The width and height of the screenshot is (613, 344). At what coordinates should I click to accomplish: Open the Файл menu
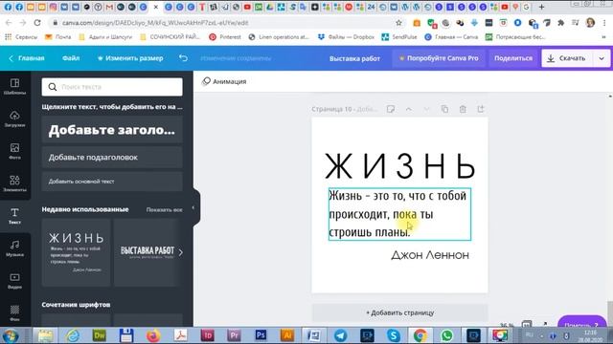click(71, 58)
